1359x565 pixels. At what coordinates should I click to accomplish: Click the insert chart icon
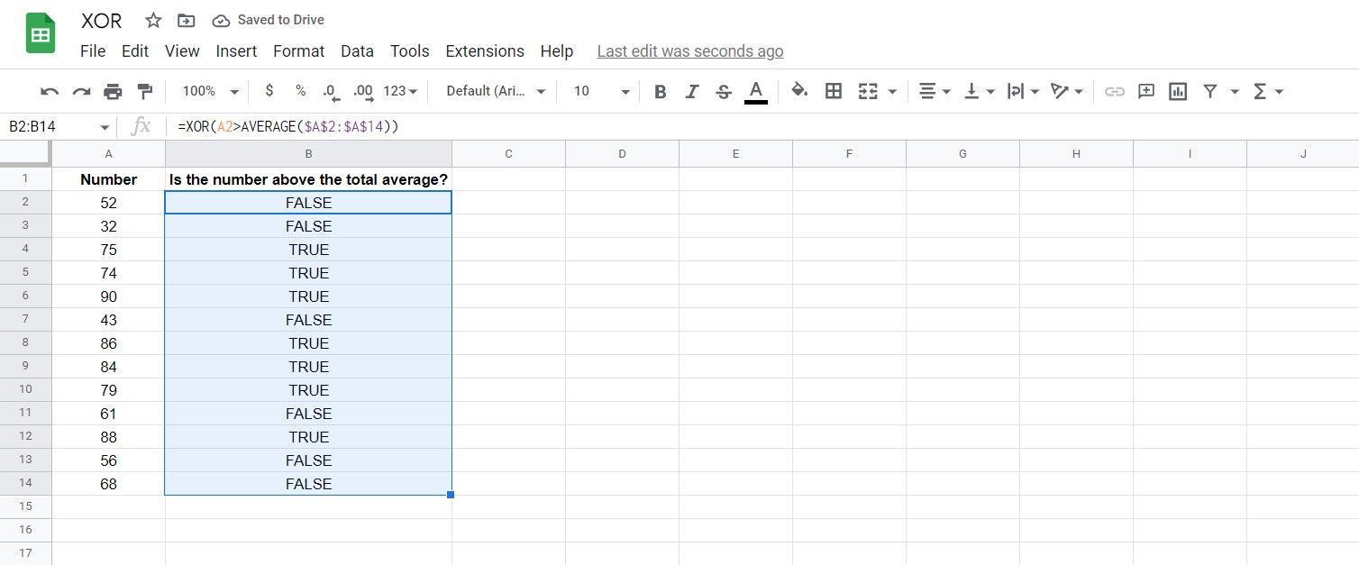click(x=1177, y=91)
